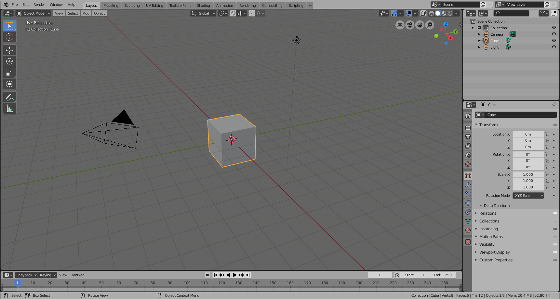
Task: Hide the Light object in outliner
Action: [x=554, y=47]
